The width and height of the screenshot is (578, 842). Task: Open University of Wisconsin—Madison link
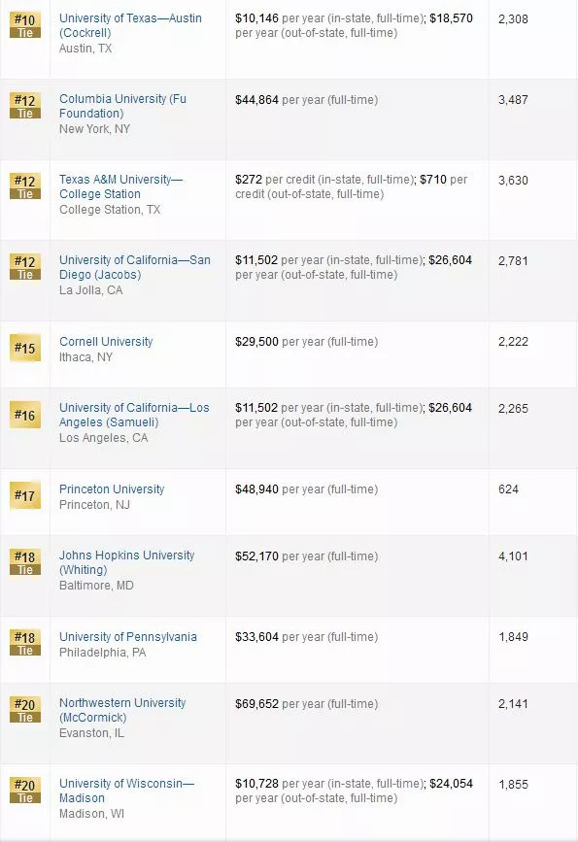tap(127, 791)
